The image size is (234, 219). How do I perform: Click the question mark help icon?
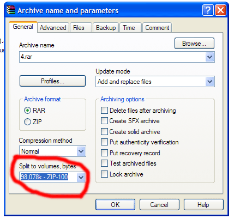(208, 10)
